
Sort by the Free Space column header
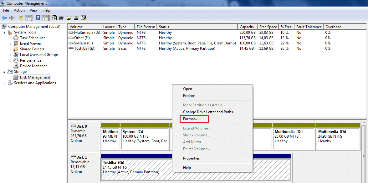pyautogui.click(x=268, y=27)
